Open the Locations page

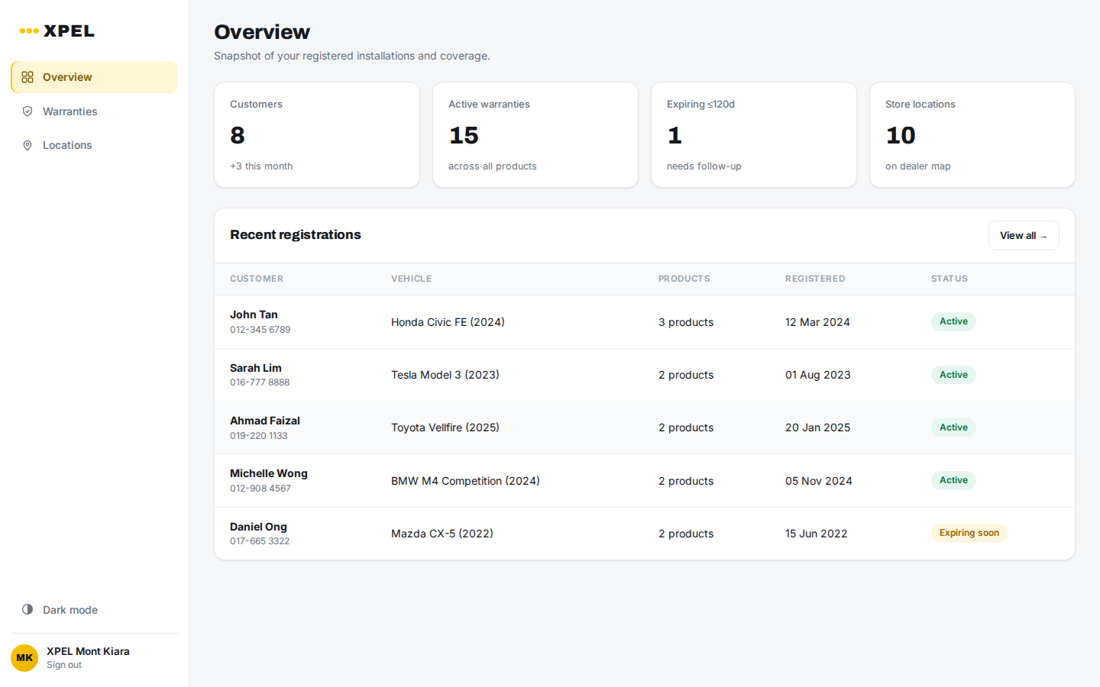tap(95, 145)
